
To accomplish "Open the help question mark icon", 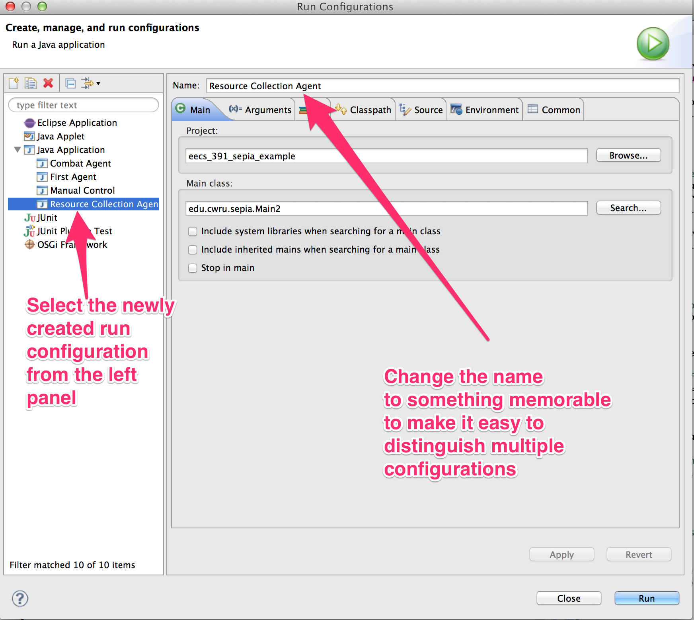I will [x=20, y=598].
